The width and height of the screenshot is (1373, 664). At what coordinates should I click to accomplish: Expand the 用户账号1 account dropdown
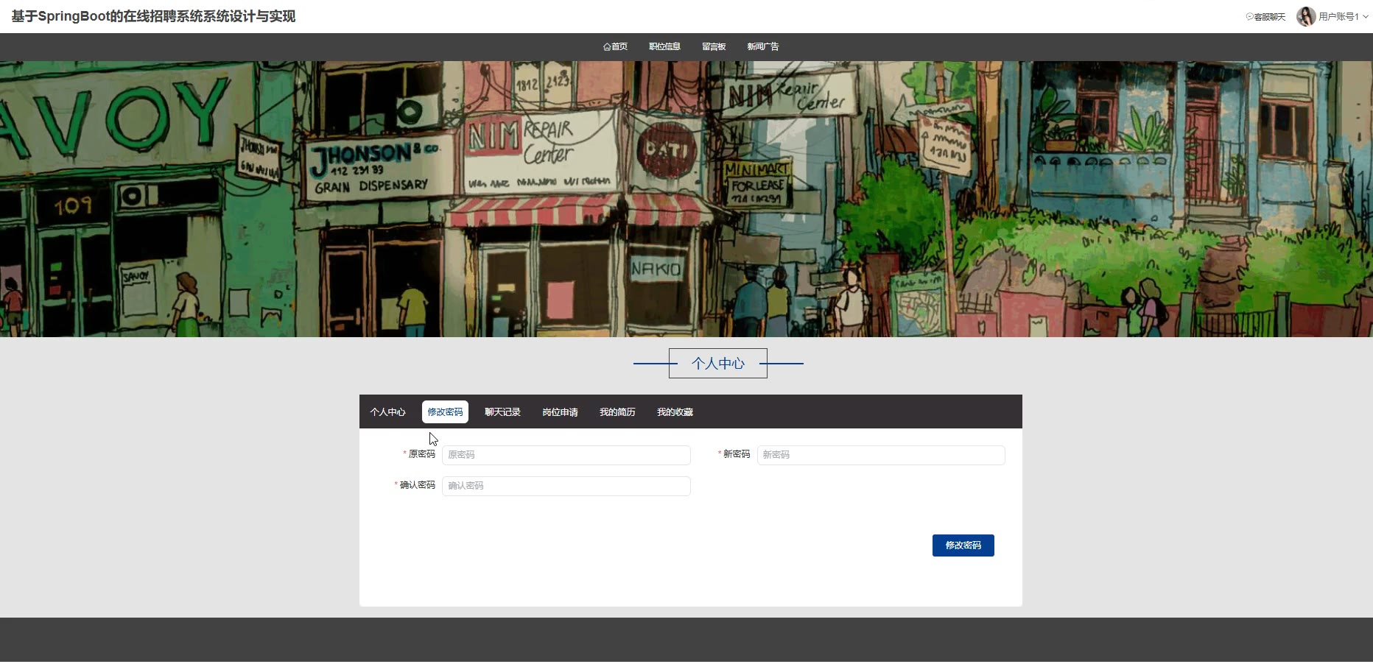point(1343,17)
